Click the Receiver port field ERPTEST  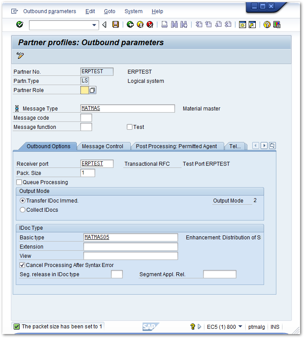[x=97, y=164]
